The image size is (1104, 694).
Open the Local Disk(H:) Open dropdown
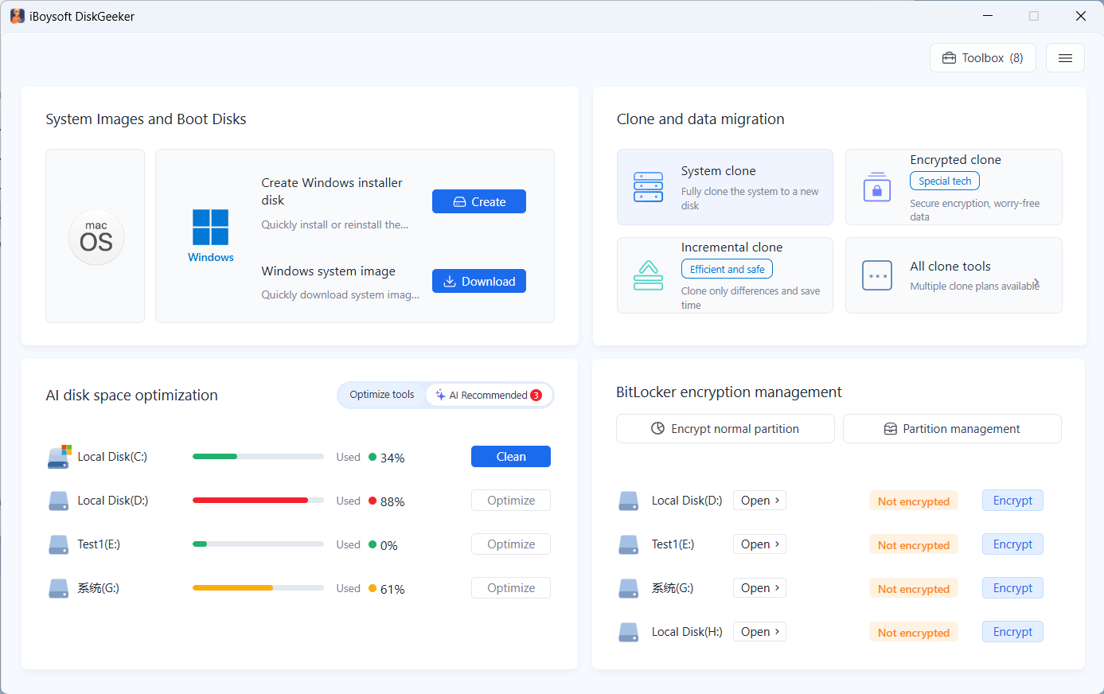759,632
